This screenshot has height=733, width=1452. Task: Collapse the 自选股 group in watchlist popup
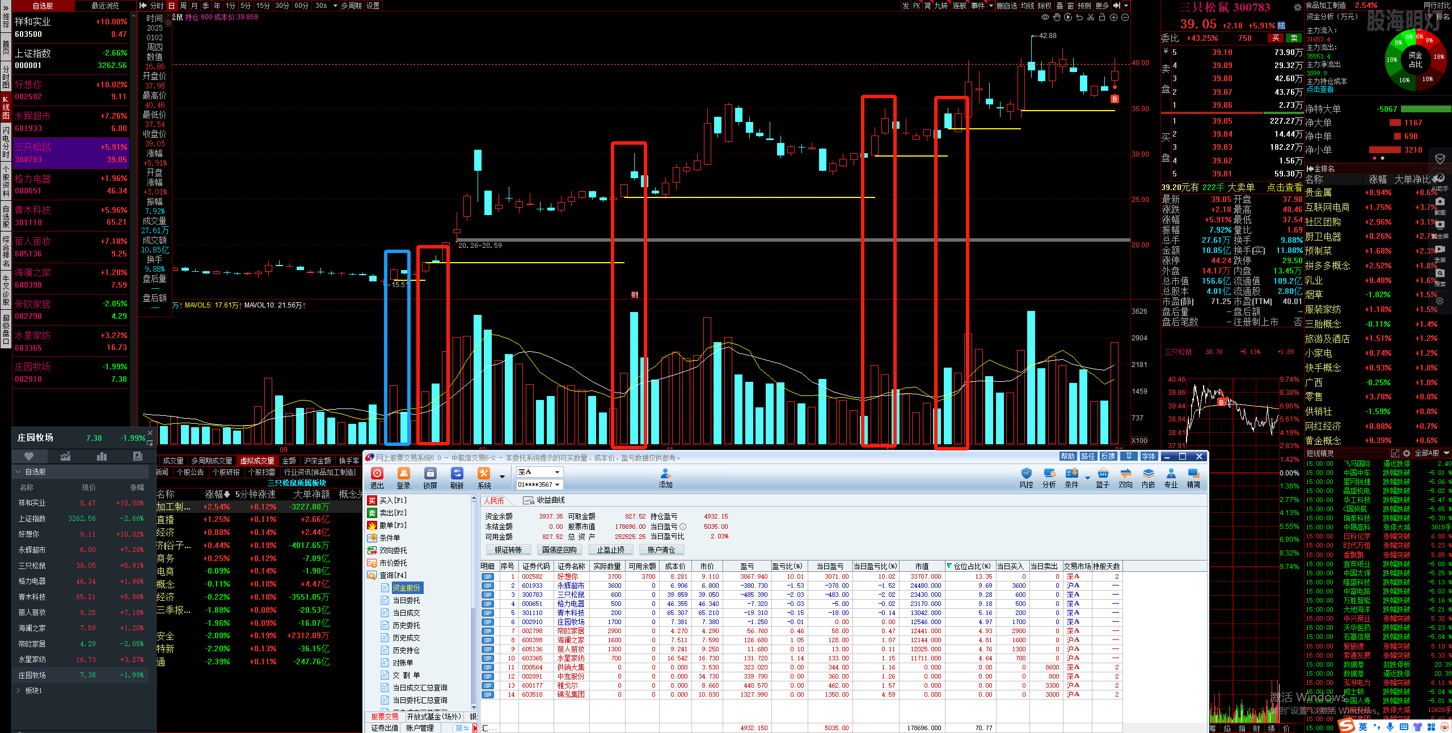point(19,472)
